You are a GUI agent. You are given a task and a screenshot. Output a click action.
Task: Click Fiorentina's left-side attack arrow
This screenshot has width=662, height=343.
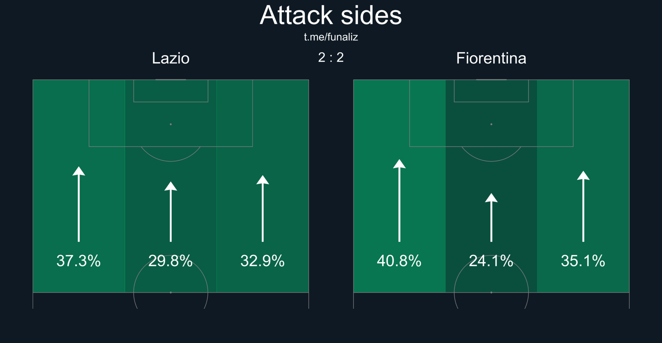click(x=399, y=201)
